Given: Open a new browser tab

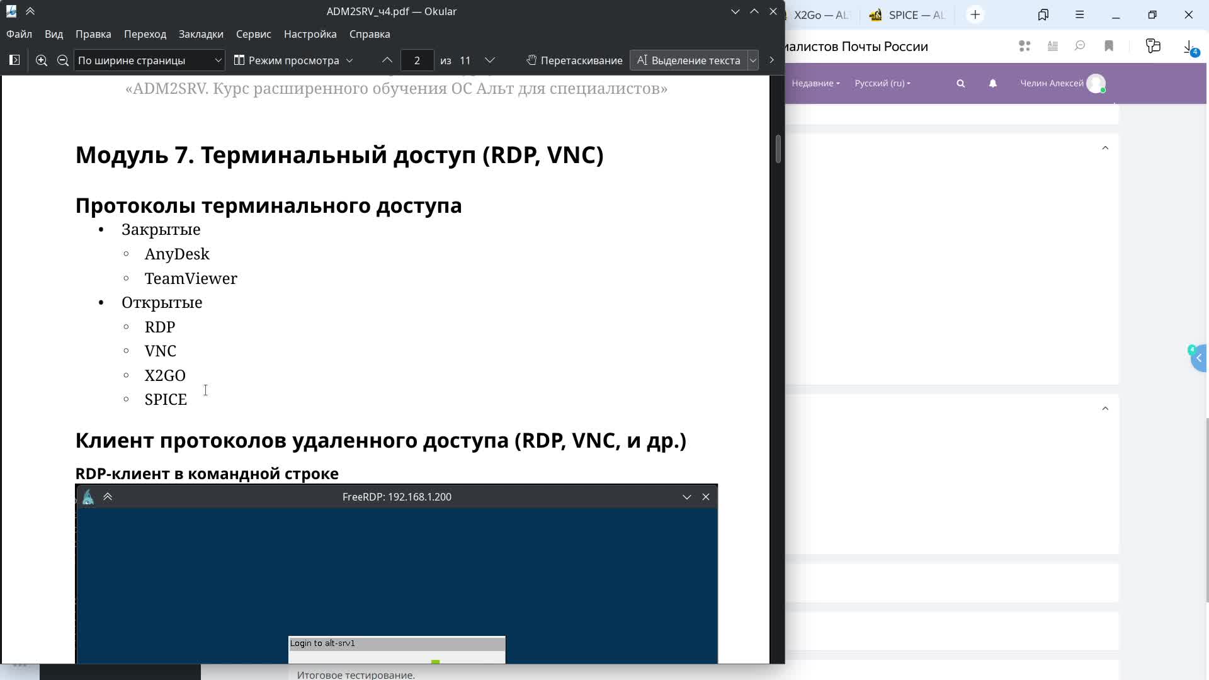Looking at the screenshot, I should pos(975,15).
